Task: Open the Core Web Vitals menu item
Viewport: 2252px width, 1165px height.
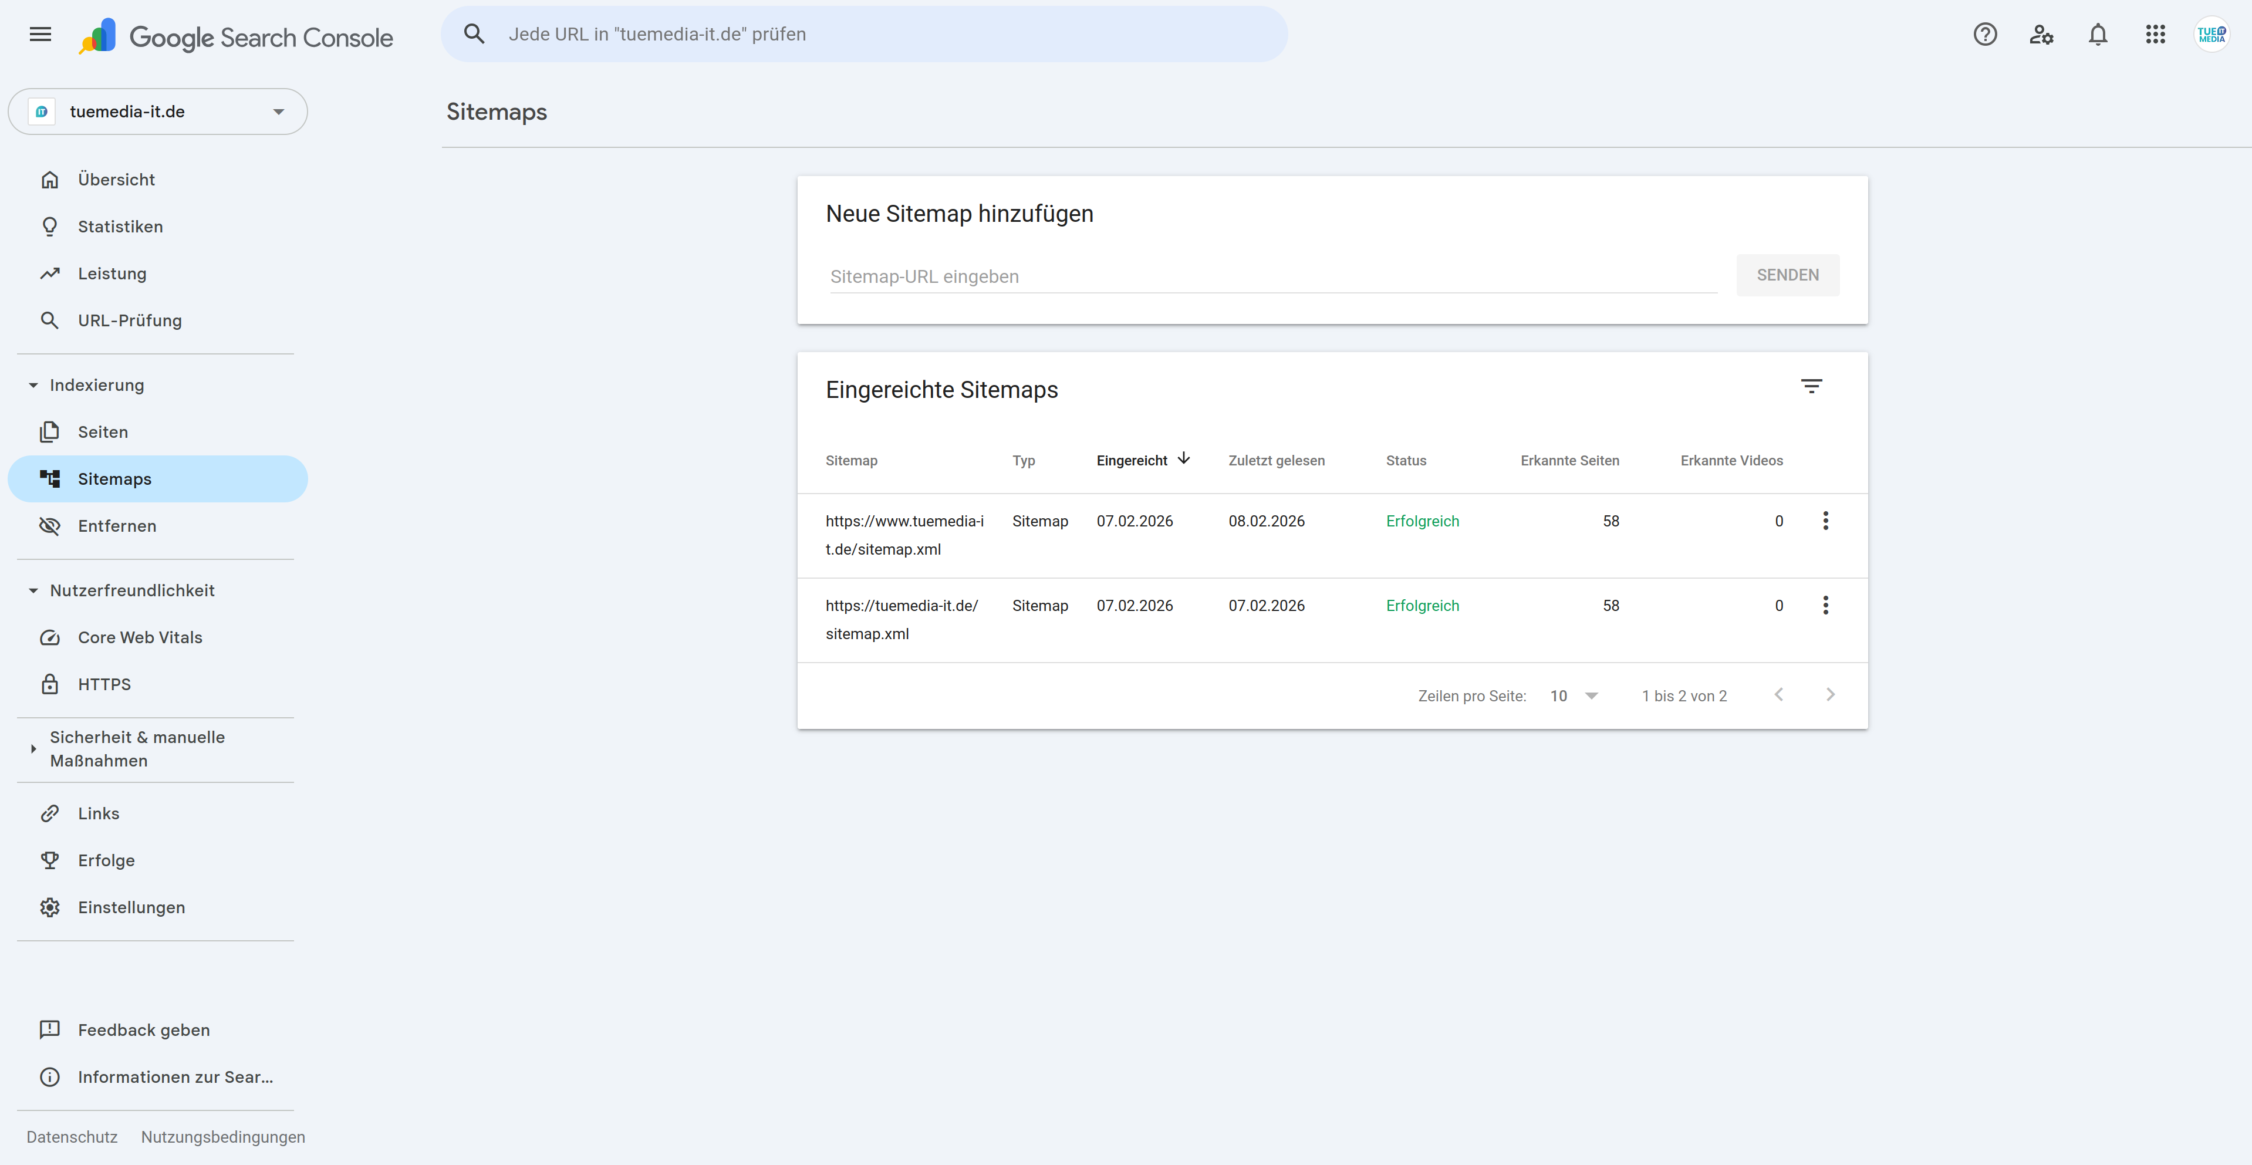Action: point(158,637)
